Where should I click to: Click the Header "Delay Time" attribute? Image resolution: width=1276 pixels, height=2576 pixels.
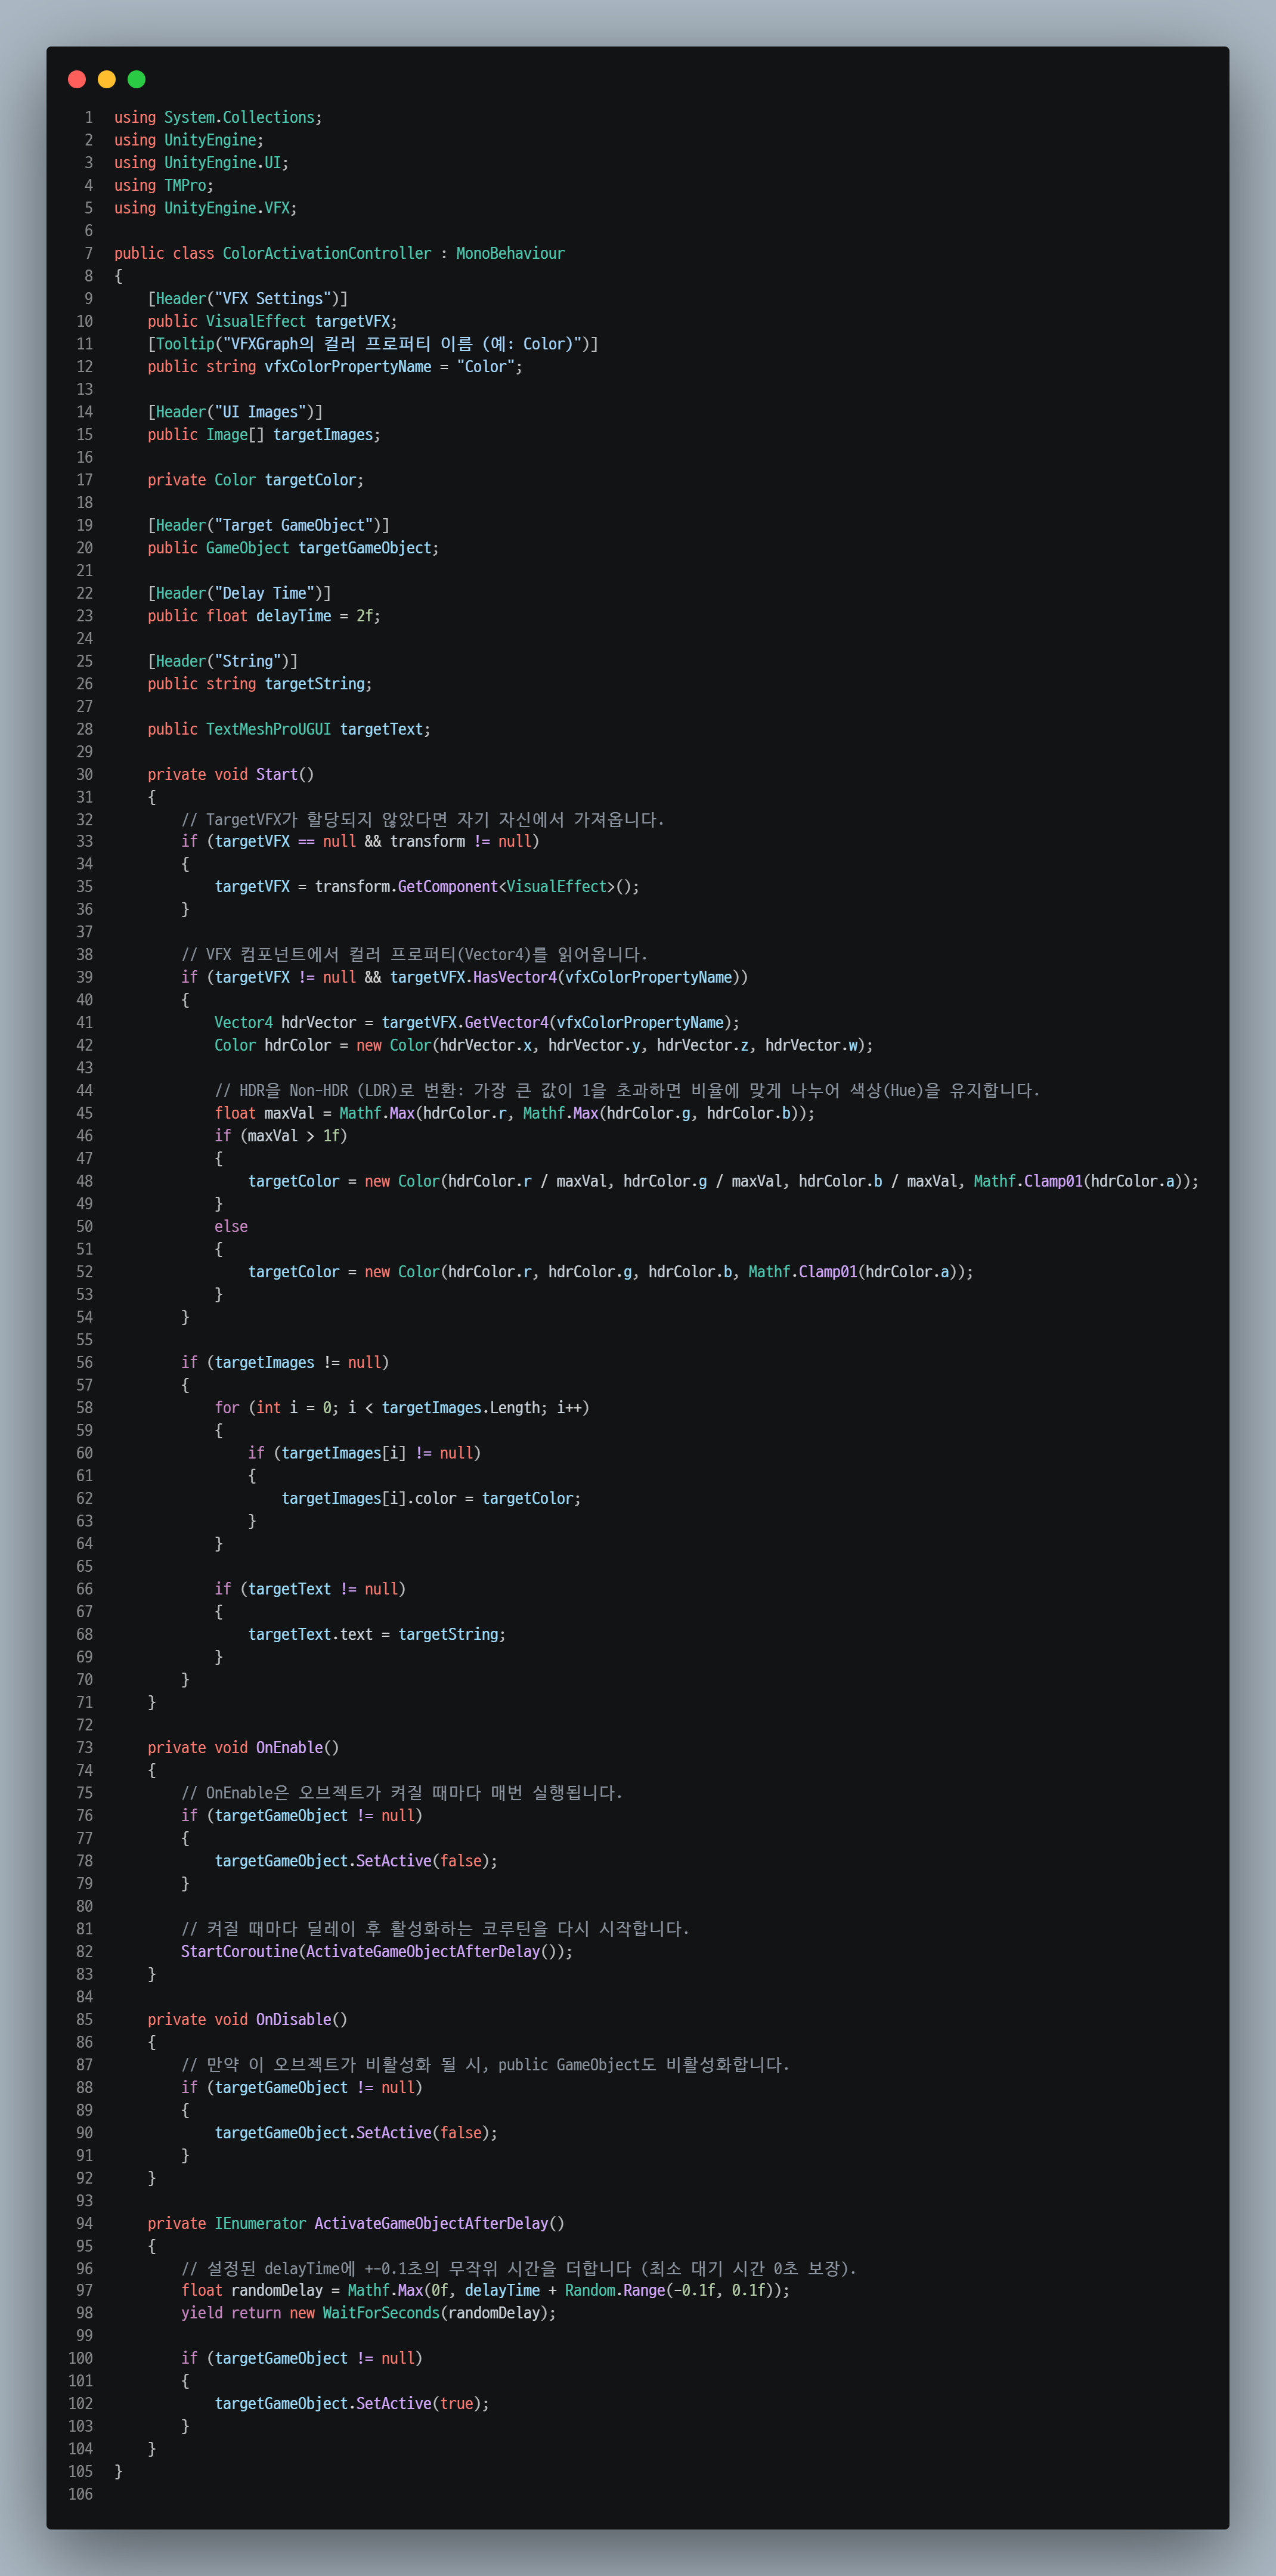pos(239,593)
